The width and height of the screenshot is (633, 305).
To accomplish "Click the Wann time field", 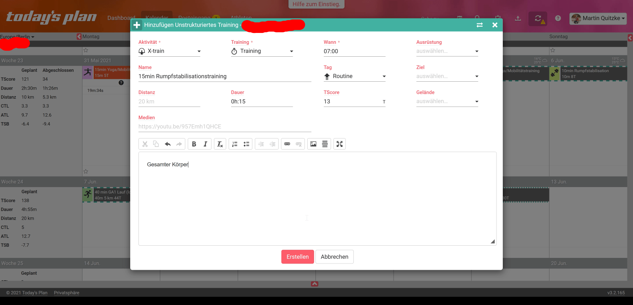I will pos(354,51).
